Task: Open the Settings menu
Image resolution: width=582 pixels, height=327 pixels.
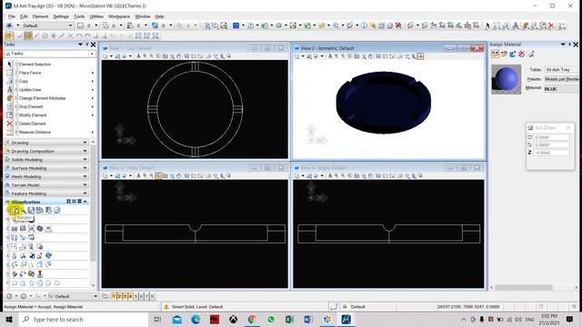Action: pos(61,16)
